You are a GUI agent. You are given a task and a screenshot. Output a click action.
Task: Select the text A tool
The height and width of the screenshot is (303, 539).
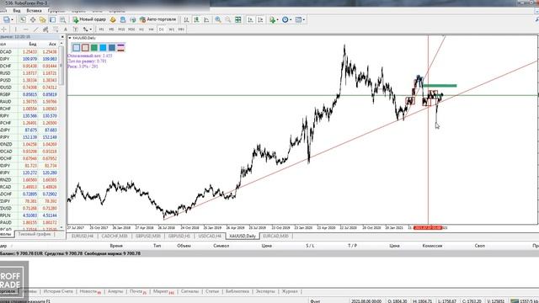pos(66,29)
